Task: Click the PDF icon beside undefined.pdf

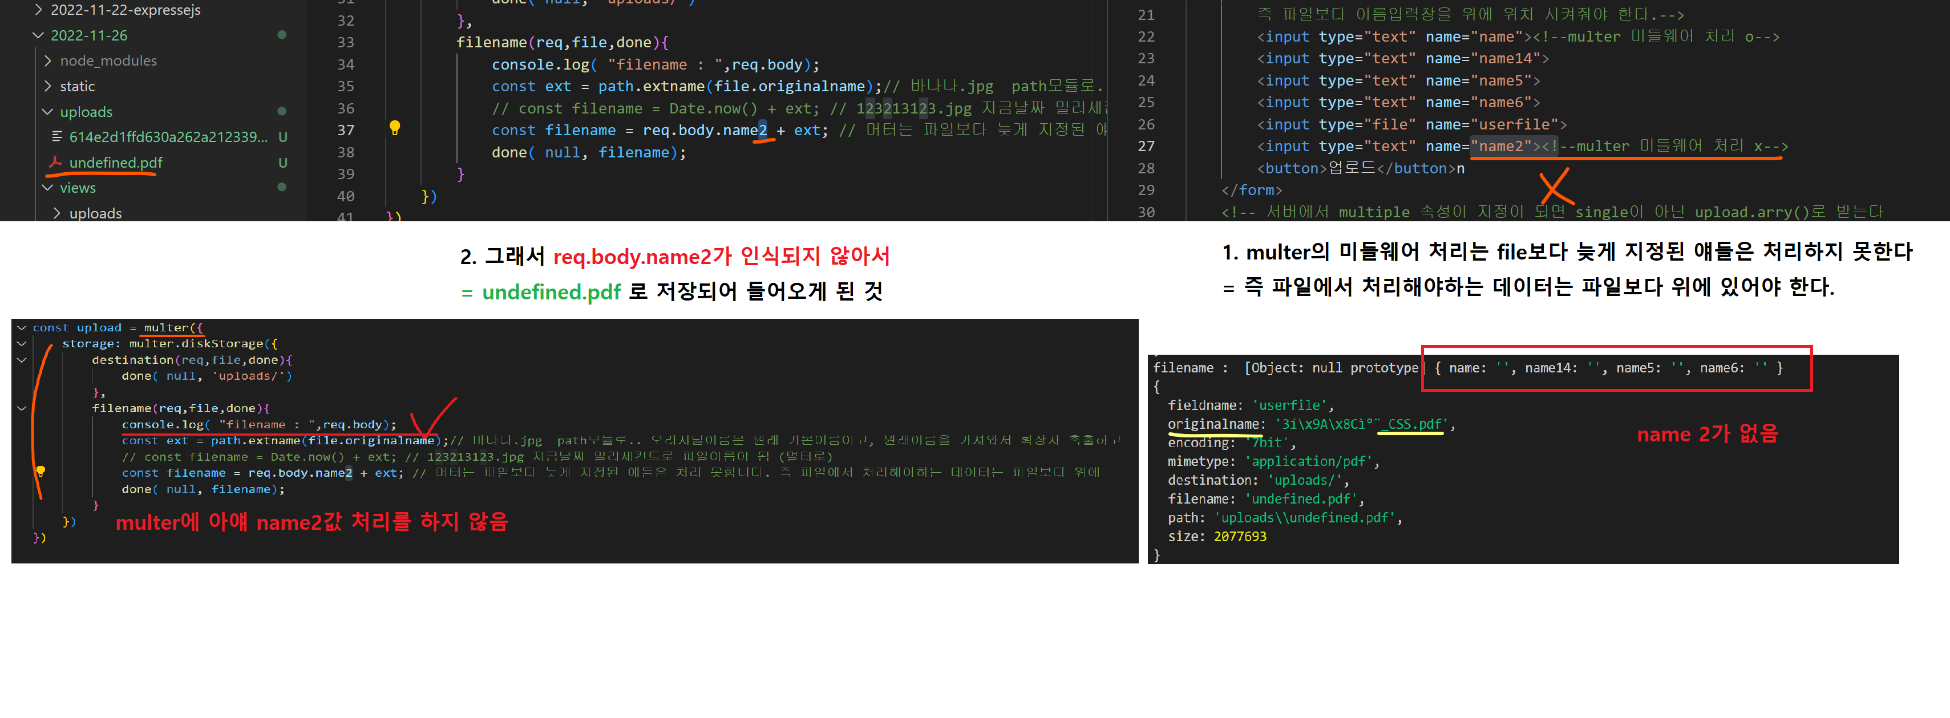Action: point(55,162)
